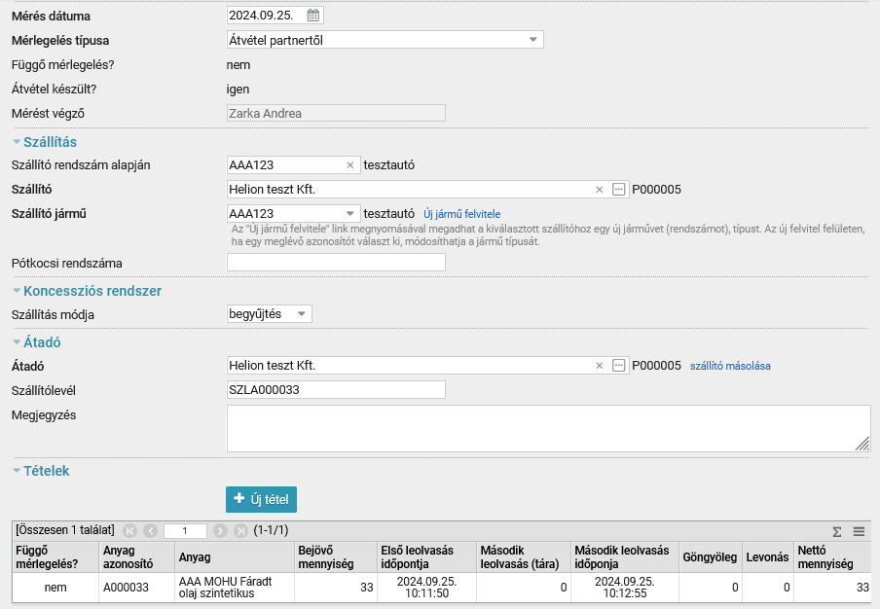This screenshot has height=609, width=880.
Task: Clear the Szállító partner field
Action: coord(600,190)
